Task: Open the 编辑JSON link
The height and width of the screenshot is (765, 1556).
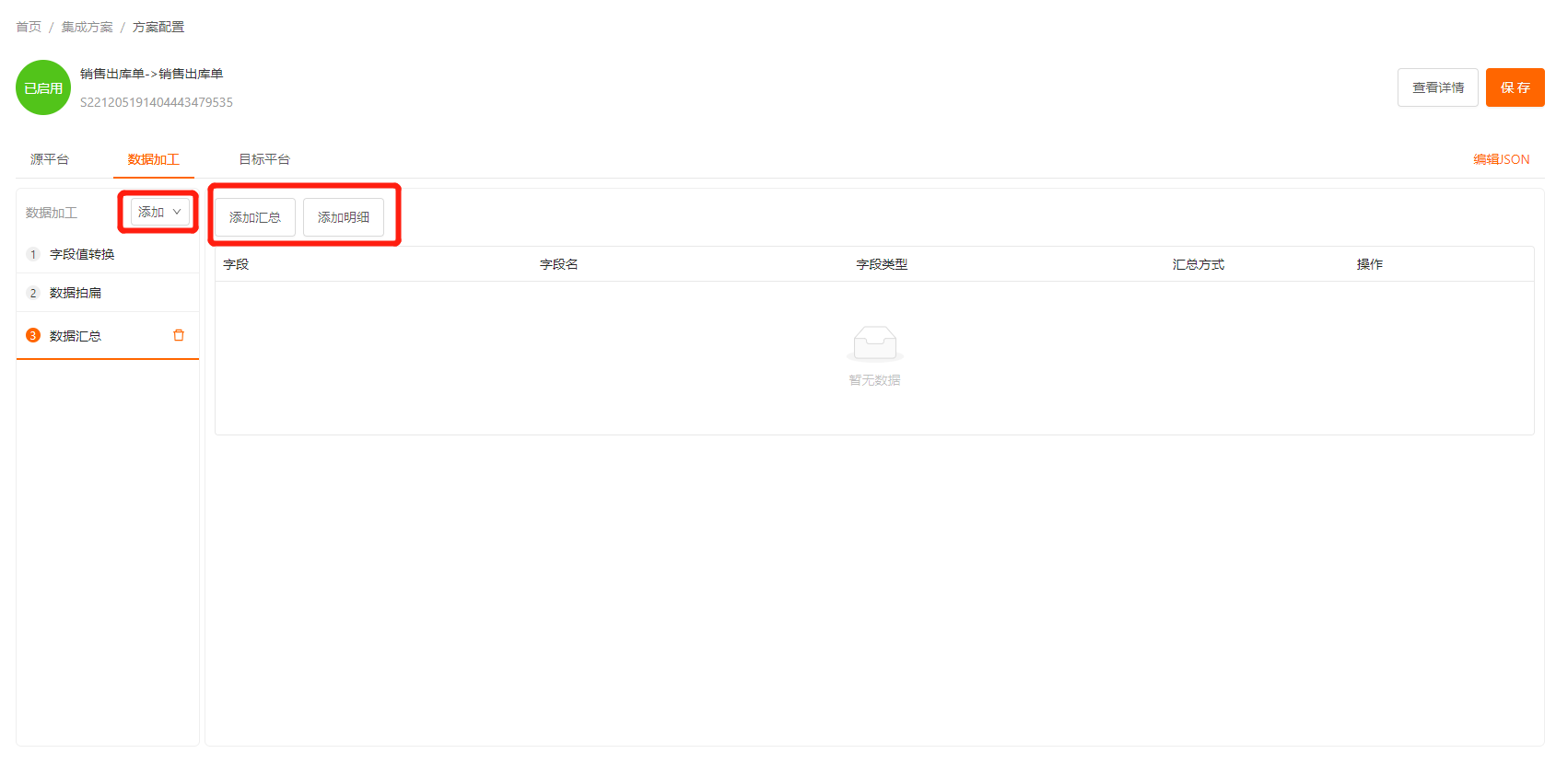Action: pos(1501,159)
